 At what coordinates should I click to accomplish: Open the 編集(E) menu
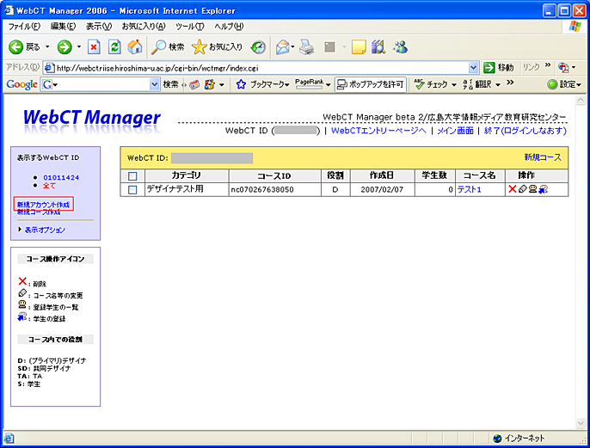(64, 27)
